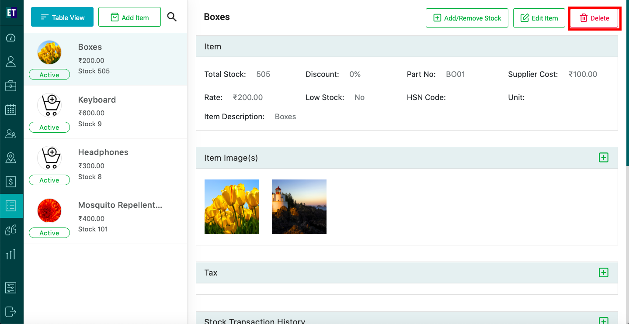Screen dimensions: 629x324
Task: Click the Stock Transaction History plus icon
Action: [604, 321]
